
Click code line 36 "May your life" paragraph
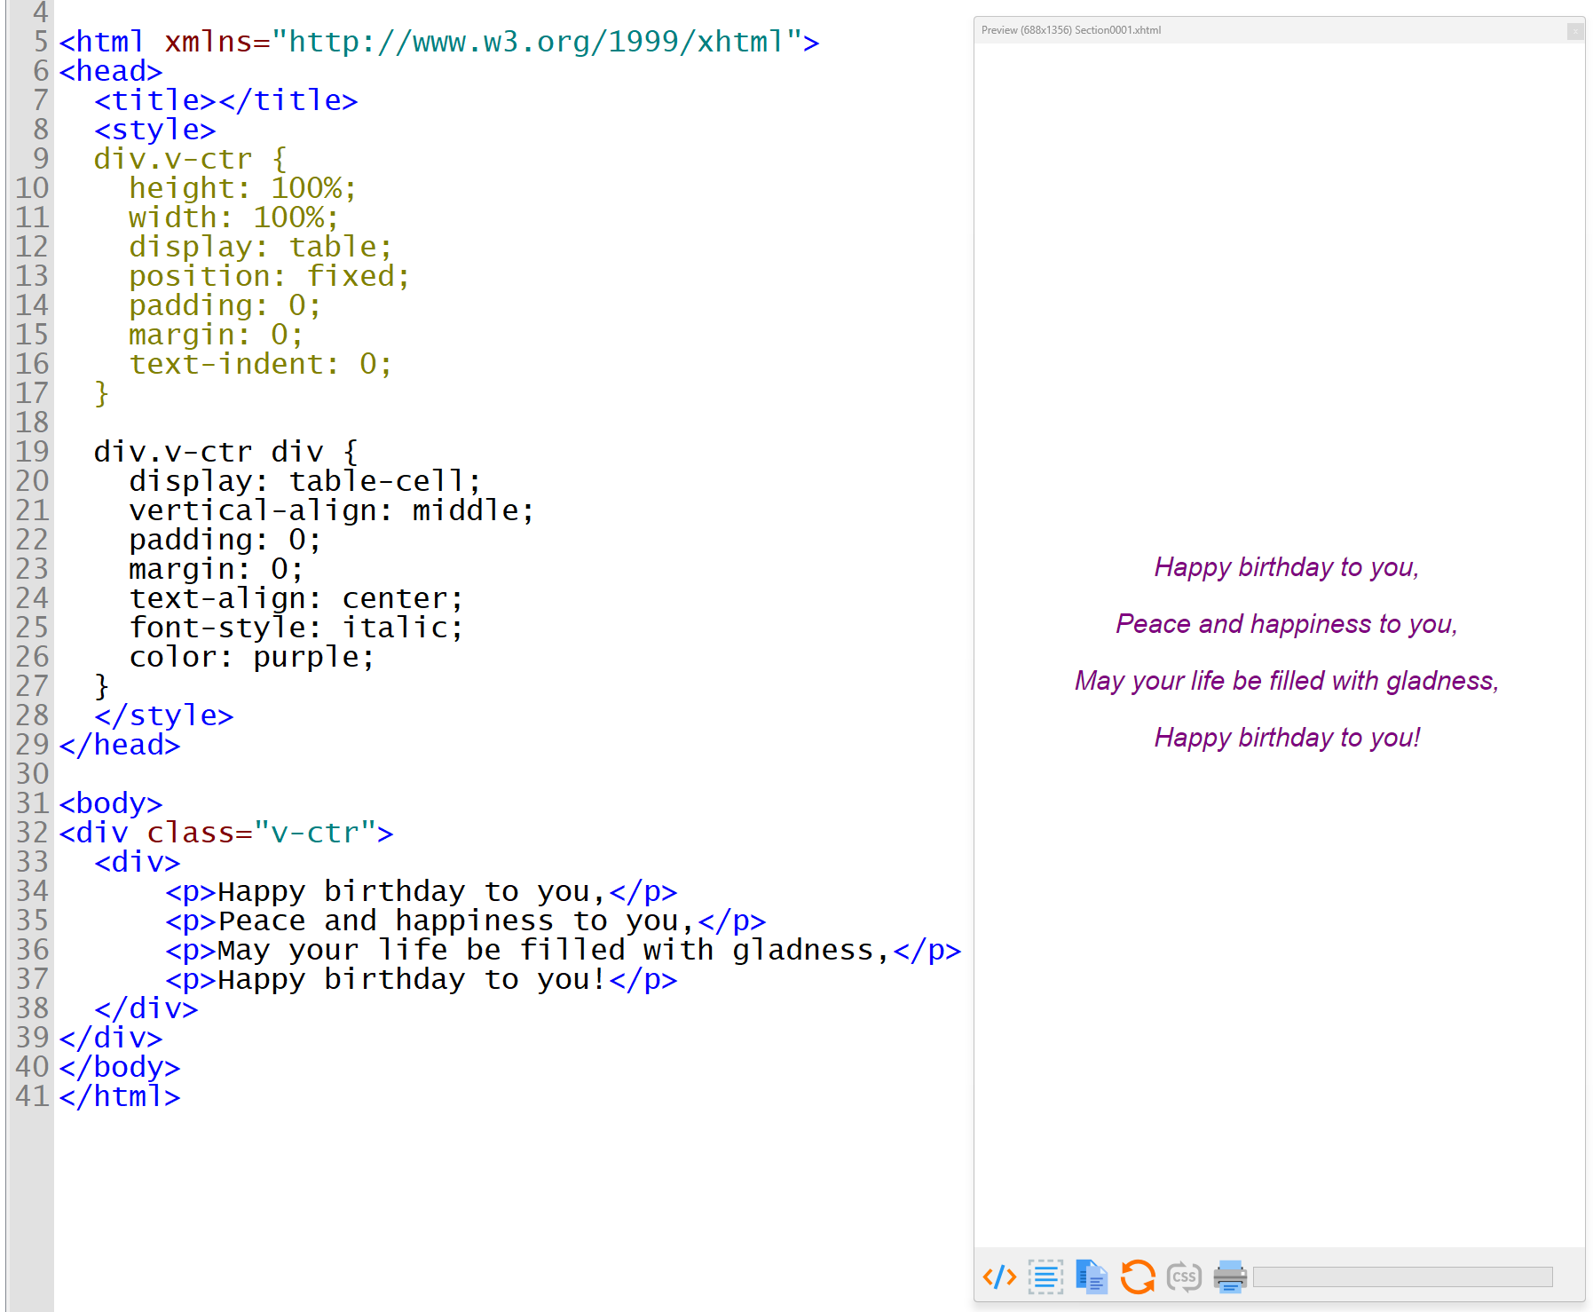click(564, 950)
